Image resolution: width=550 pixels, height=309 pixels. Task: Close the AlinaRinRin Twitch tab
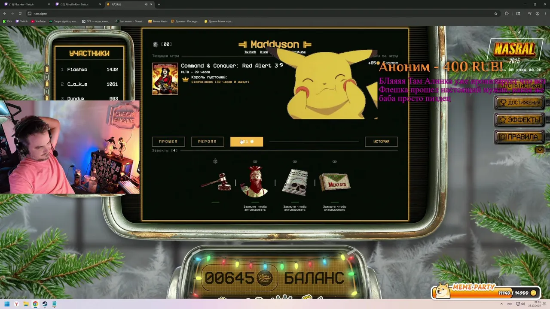coord(101,4)
